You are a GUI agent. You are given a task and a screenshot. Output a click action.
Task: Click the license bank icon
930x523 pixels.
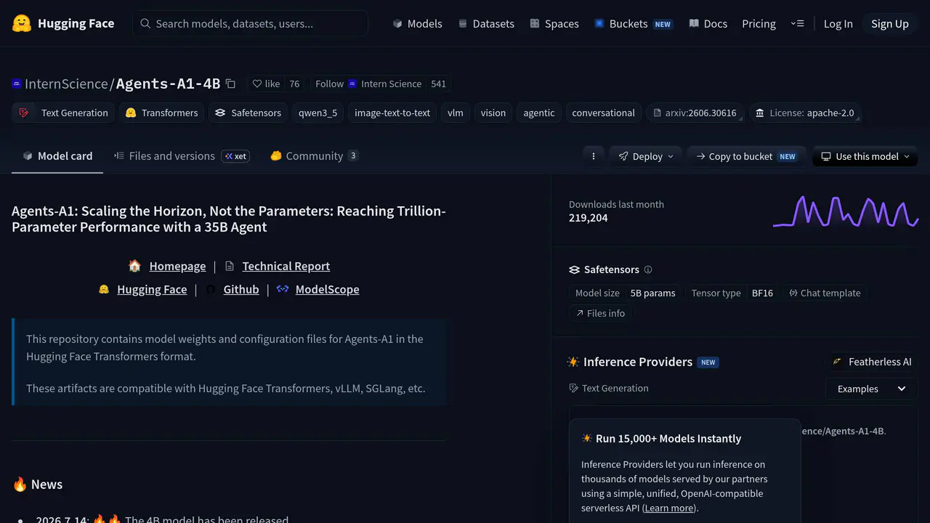pyautogui.click(x=759, y=113)
